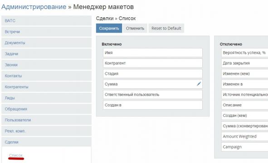Click the Сохранить button
The image size is (268, 163).
[109, 28]
